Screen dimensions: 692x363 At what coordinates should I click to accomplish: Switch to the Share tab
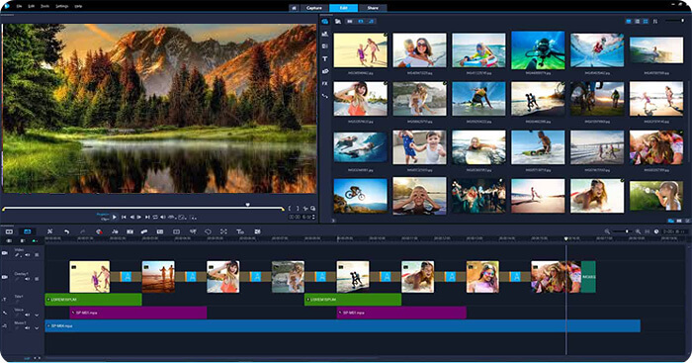point(373,8)
